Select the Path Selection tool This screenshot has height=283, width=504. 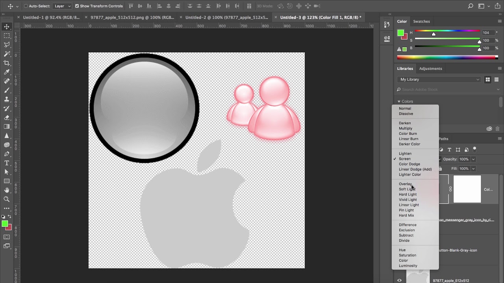pyautogui.click(x=7, y=172)
